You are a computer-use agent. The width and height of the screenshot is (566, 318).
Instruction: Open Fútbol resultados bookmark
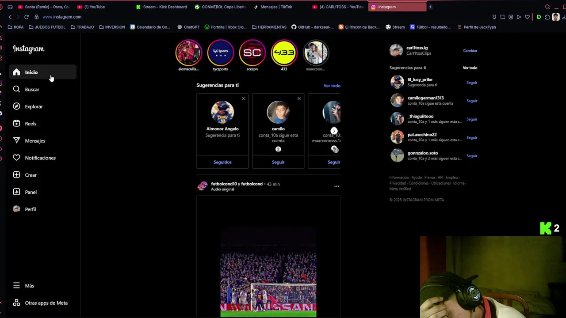430,27
